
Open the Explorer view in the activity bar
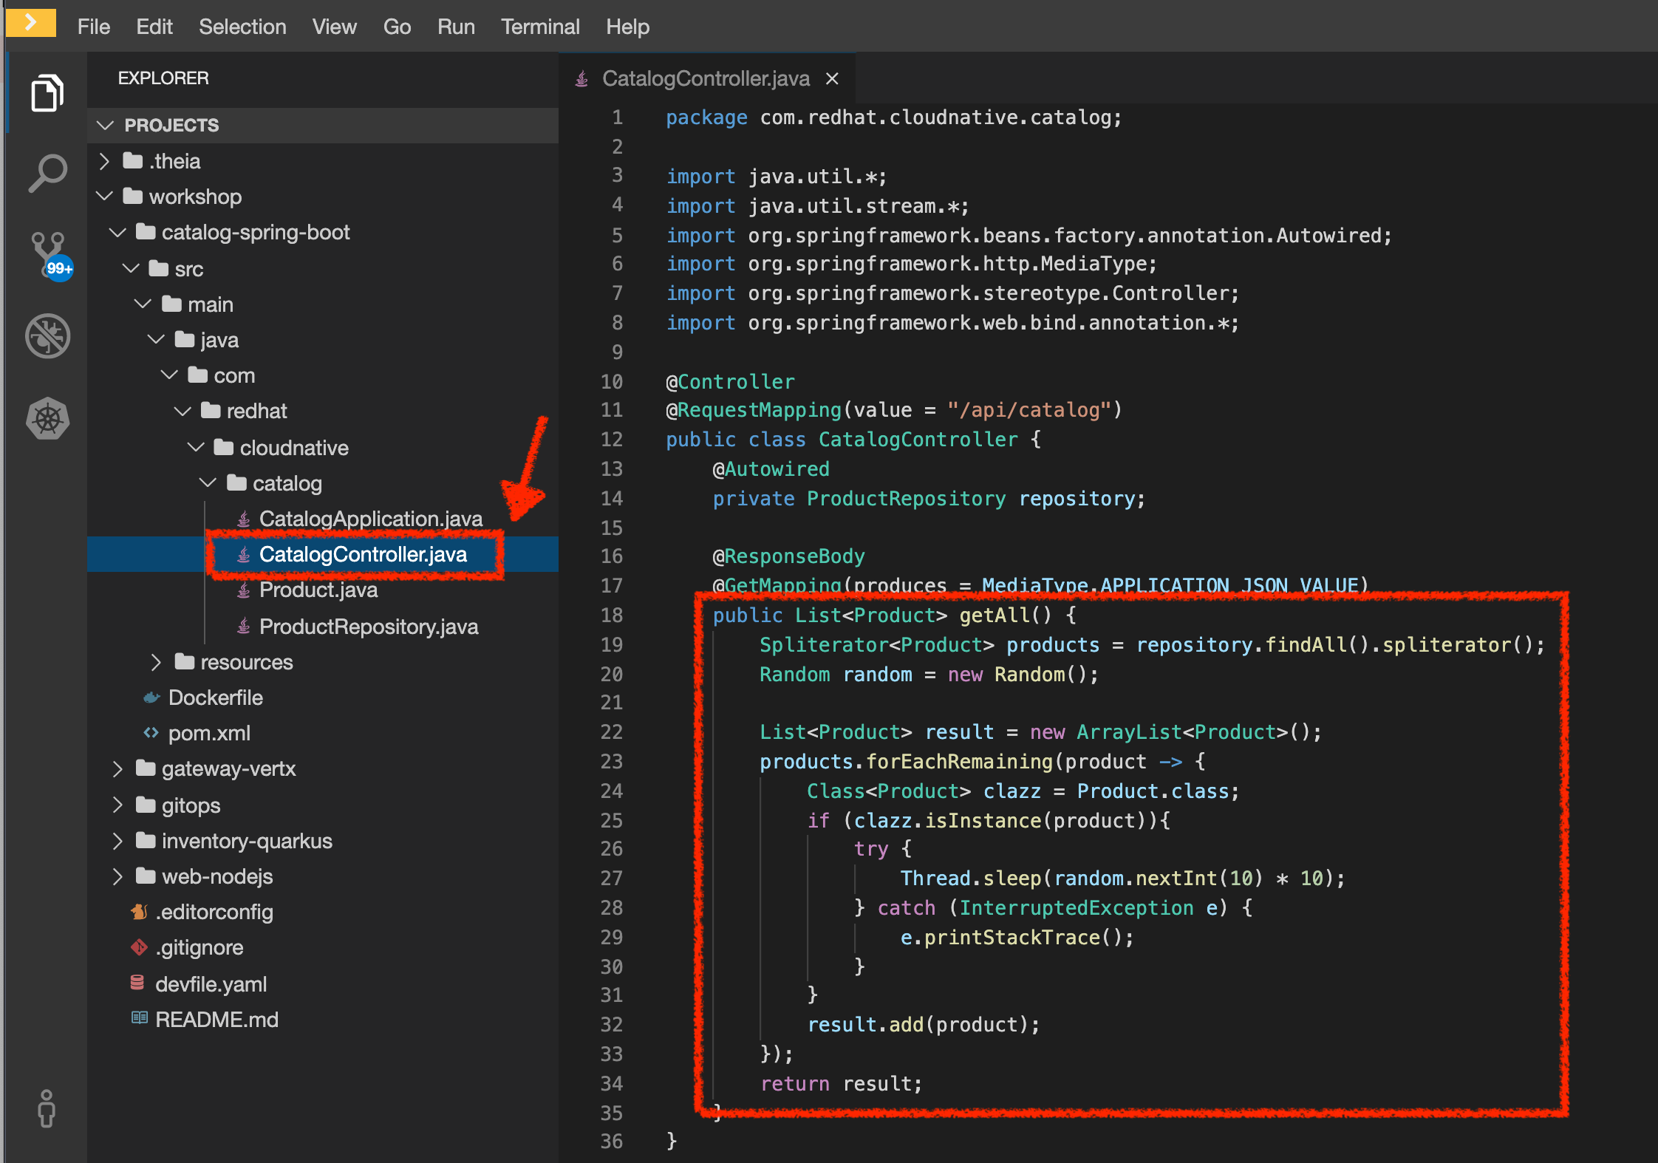point(47,92)
